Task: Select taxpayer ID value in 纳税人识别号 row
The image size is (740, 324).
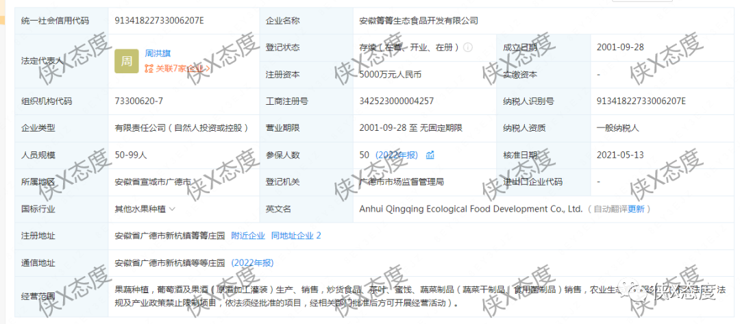Action: coord(641,101)
